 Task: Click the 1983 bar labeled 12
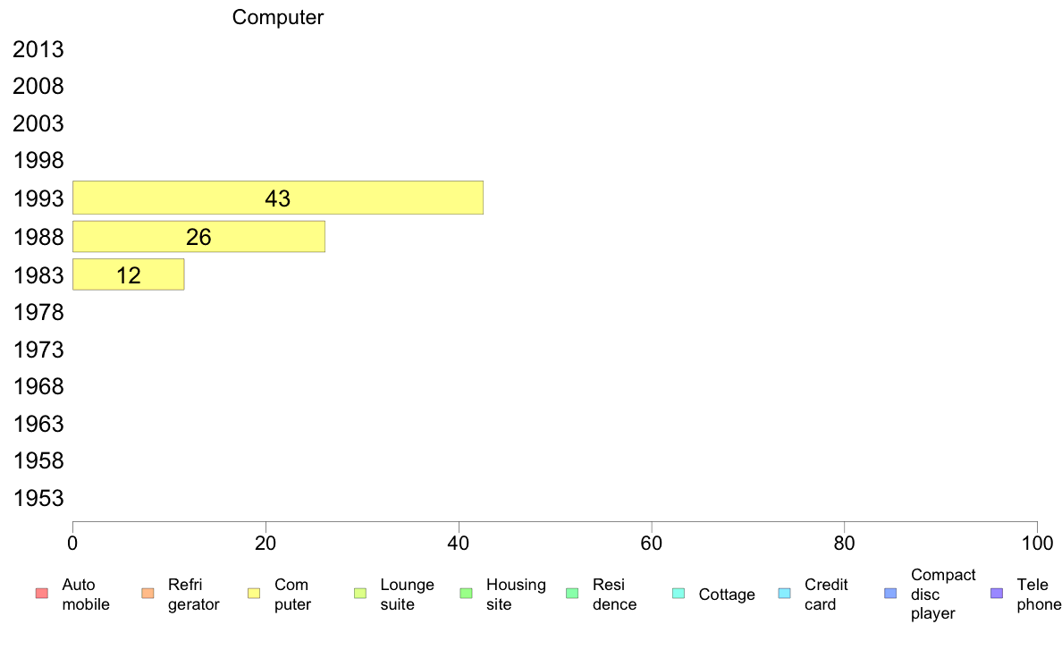[128, 274]
